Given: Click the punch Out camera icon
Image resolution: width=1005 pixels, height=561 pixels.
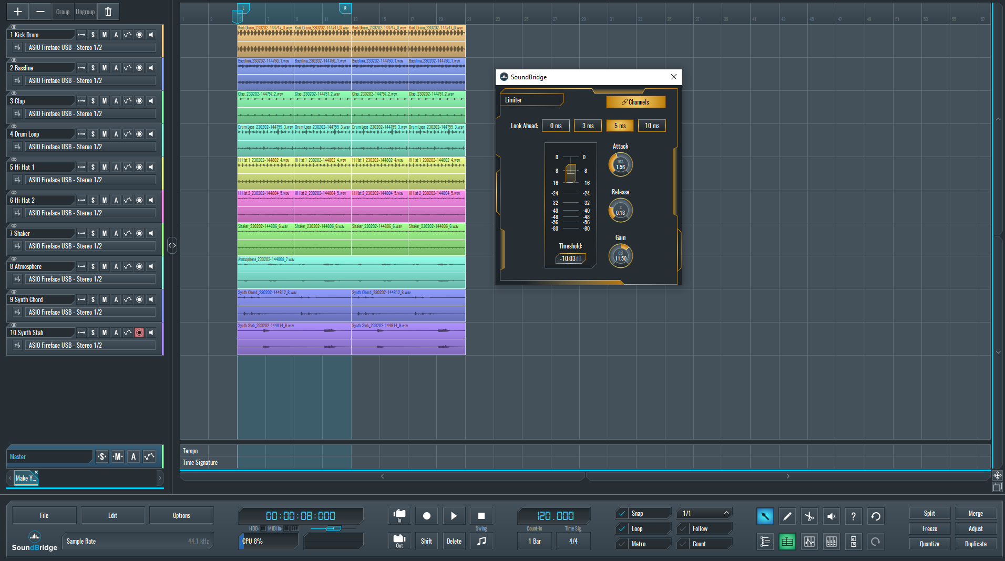Looking at the screenshot, I should coord(399,541).
